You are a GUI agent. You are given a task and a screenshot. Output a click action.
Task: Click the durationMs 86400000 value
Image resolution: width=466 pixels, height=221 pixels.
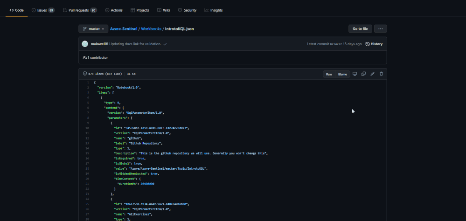(x=147, y=184)
